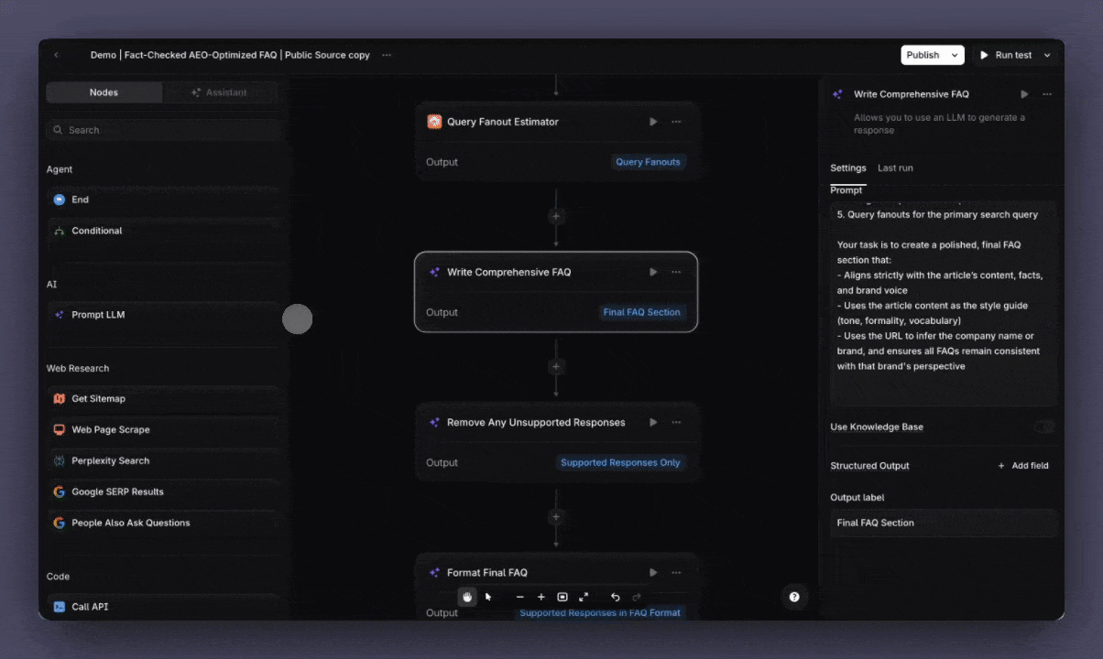The width and height of the screenshot is (1103, 659).
Task: Edit the Output label field
Action: (944, 524)
